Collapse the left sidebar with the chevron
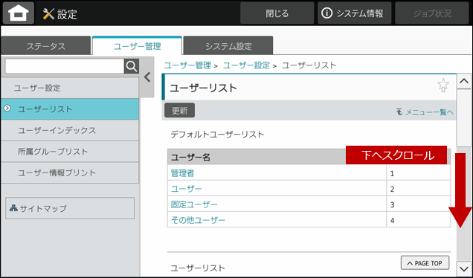This screenshot has height=278, width=473. pyautogui.click(x=147, y=77)
